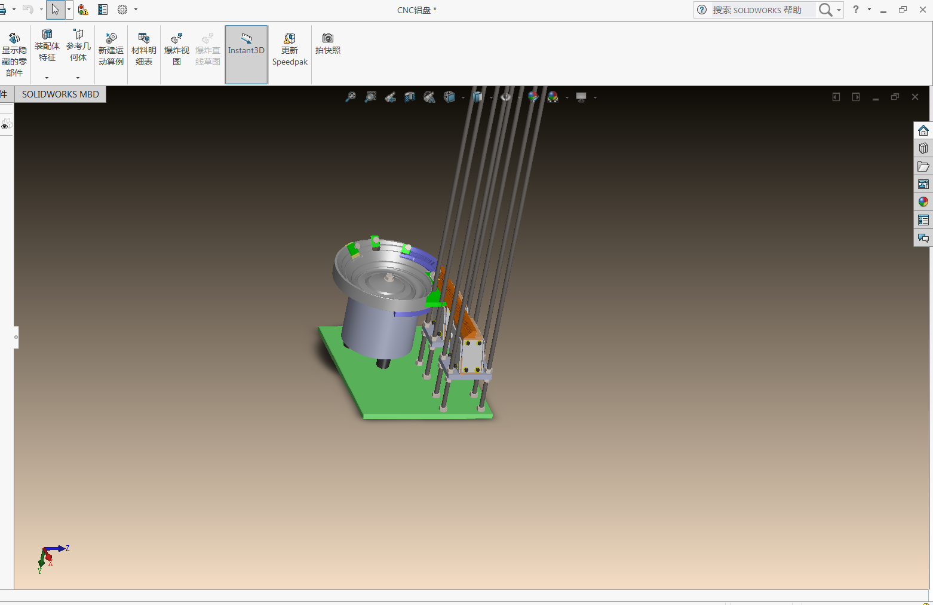Open the selection tool dropdown arrow
933x605 pixels.
point(69,10)
